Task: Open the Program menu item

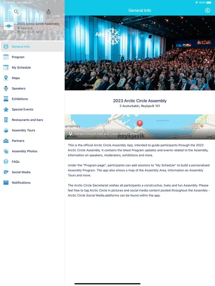Action: 32,57
